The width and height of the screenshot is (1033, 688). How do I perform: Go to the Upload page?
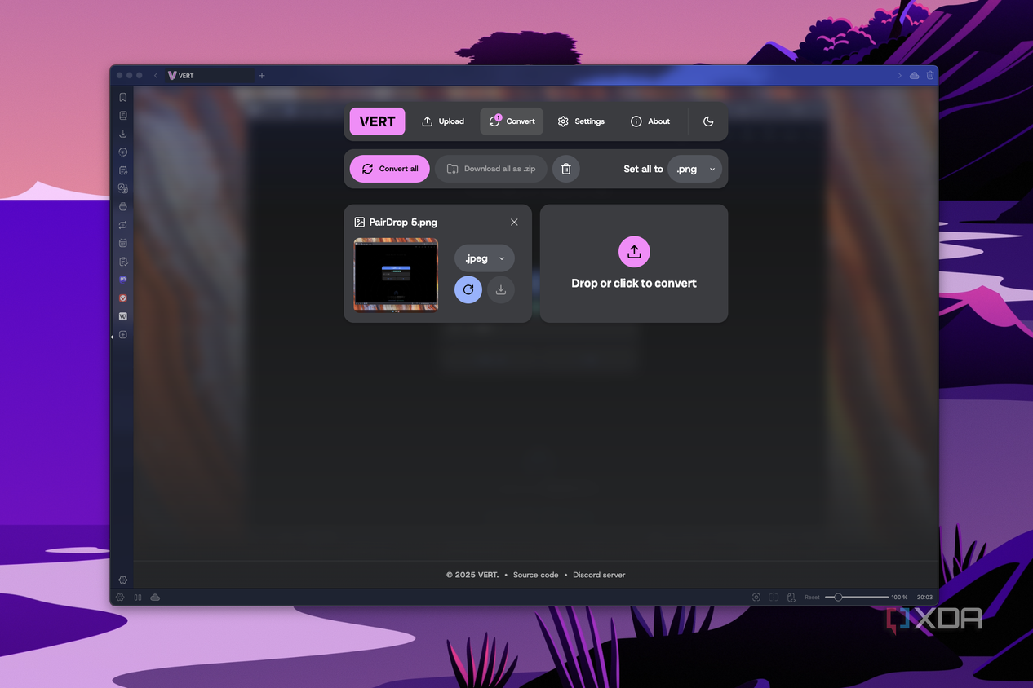(443, 121)
